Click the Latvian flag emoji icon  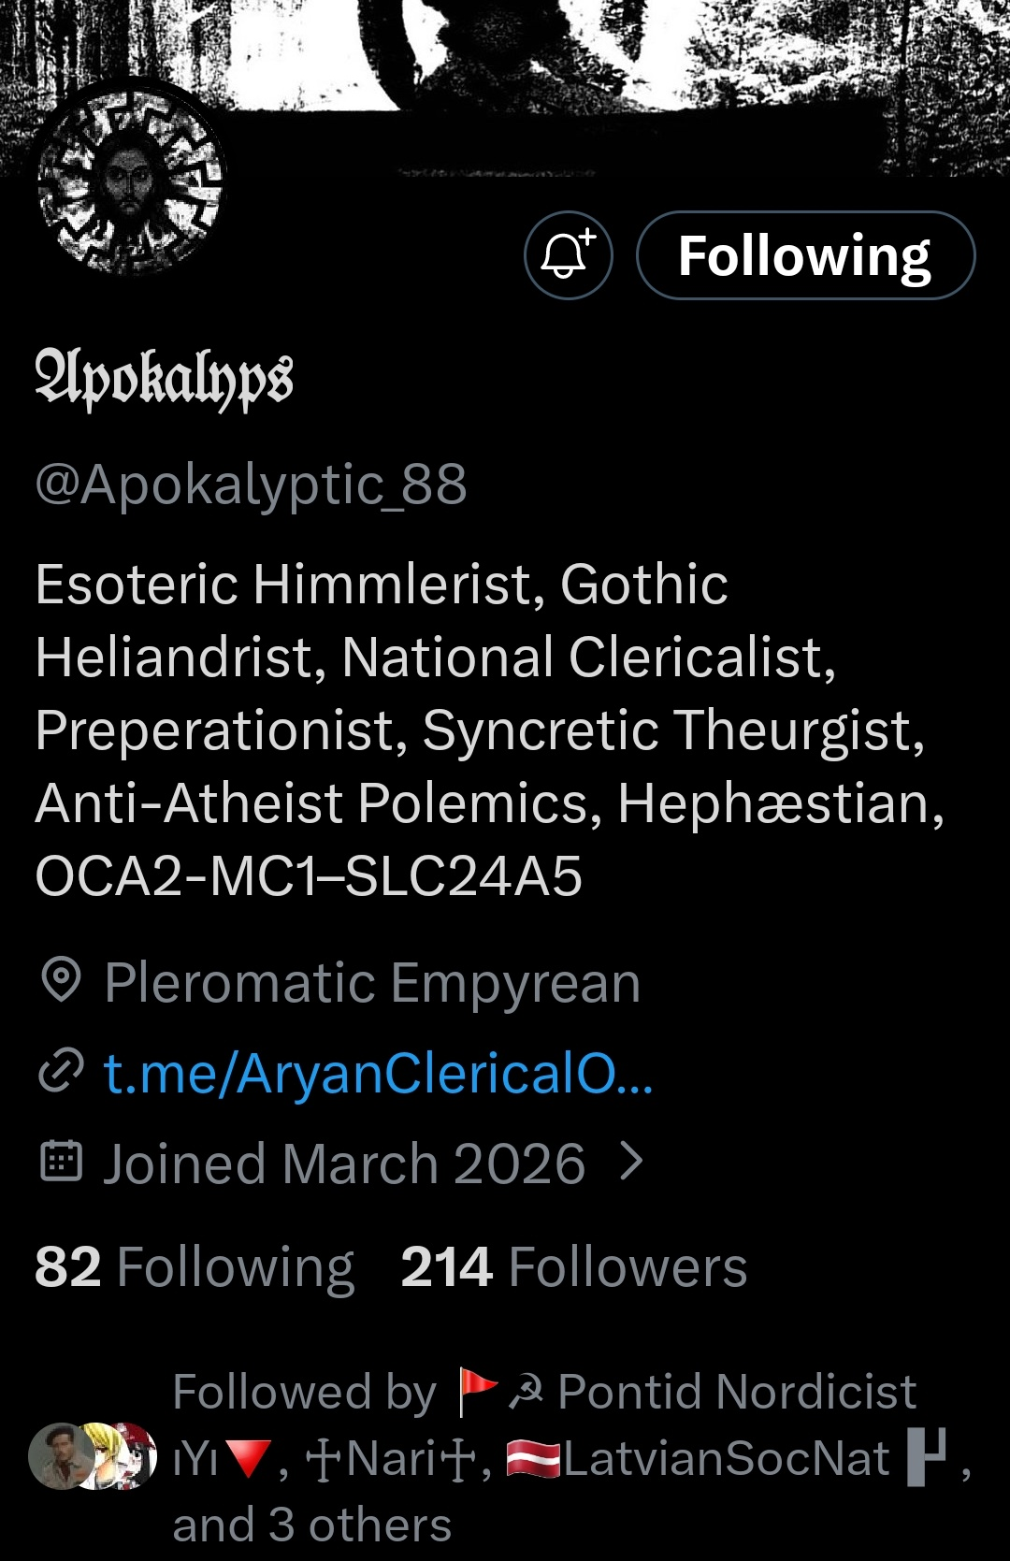533,1459
